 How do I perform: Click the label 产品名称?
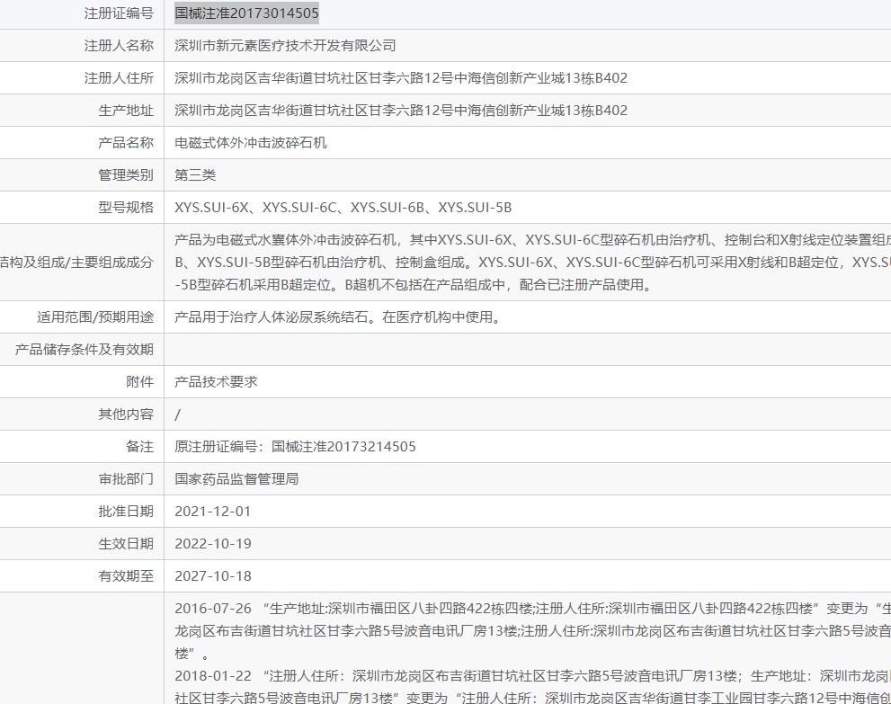pos(126,143)
